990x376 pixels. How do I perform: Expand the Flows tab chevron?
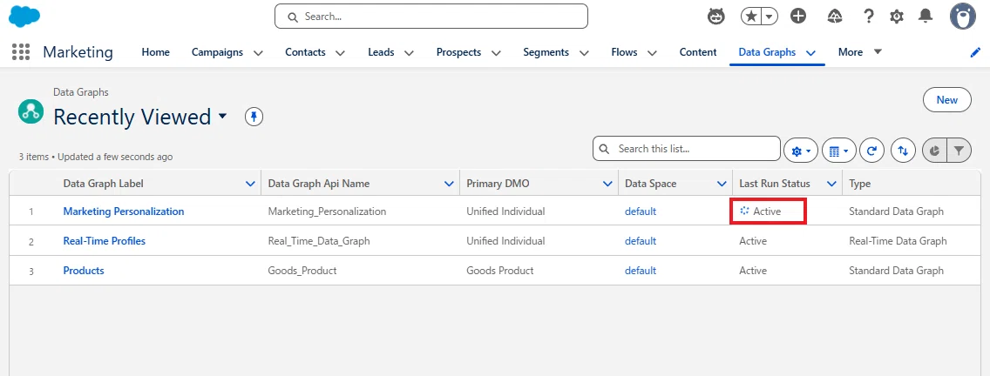tap(652, 53)
